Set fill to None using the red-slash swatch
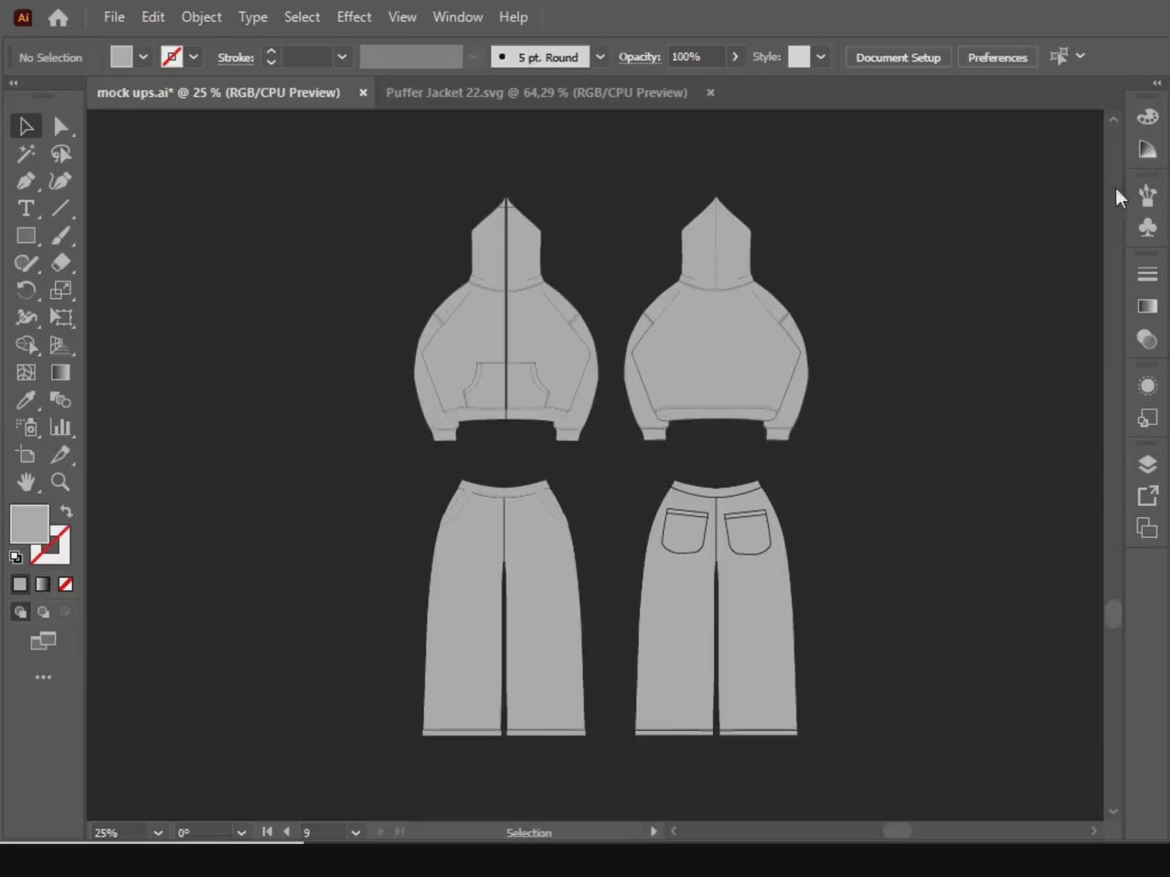This screenshot has width=1170, height=877. (x=66, y=584)
